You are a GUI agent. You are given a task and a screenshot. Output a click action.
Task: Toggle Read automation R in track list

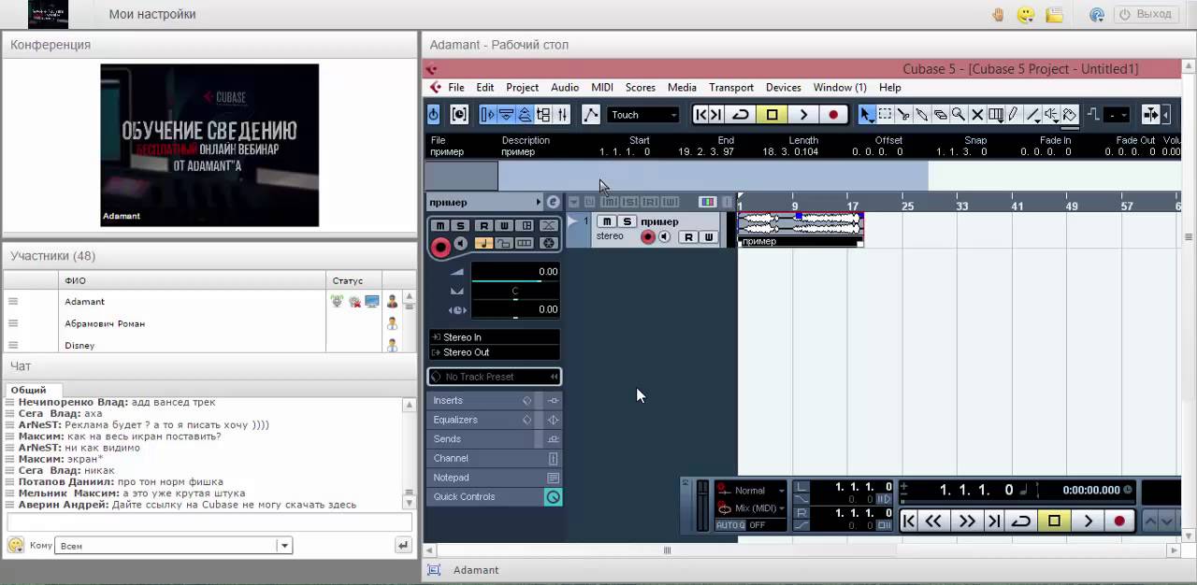coord(689,237)
